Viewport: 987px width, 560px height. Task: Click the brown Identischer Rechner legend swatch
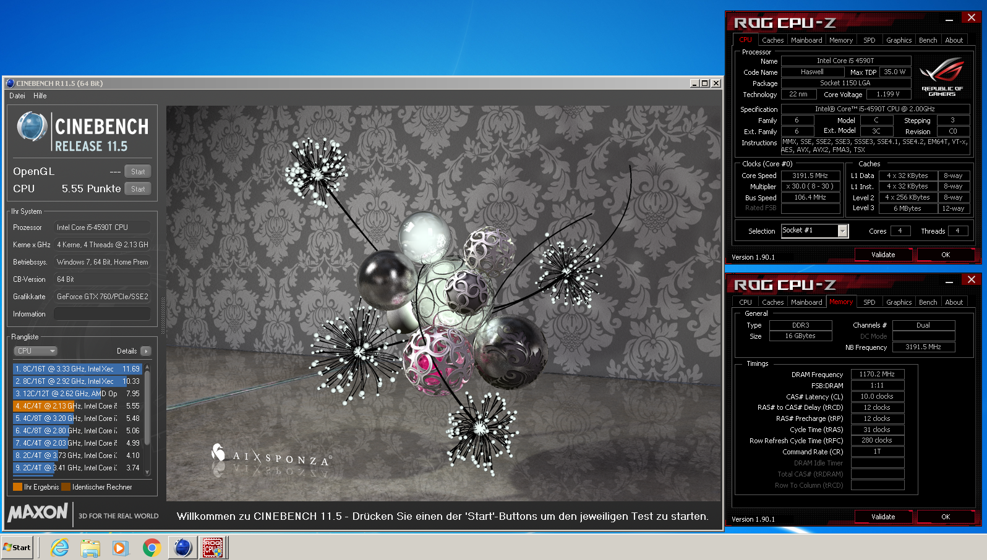click(66, 487)
